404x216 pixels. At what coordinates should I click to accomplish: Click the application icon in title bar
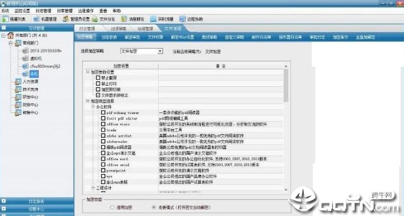tap(3, 3)
